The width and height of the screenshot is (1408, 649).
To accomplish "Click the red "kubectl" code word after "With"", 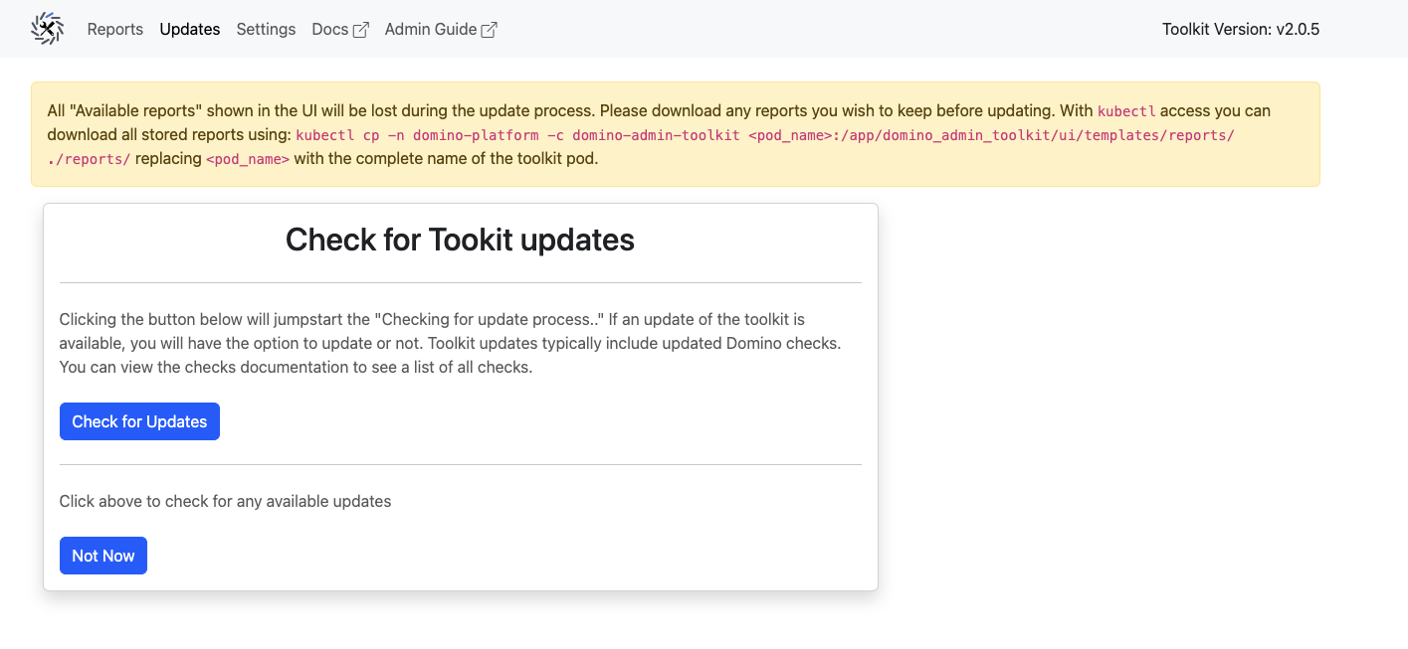I will pyautogui.click(x=1126, y=111).
